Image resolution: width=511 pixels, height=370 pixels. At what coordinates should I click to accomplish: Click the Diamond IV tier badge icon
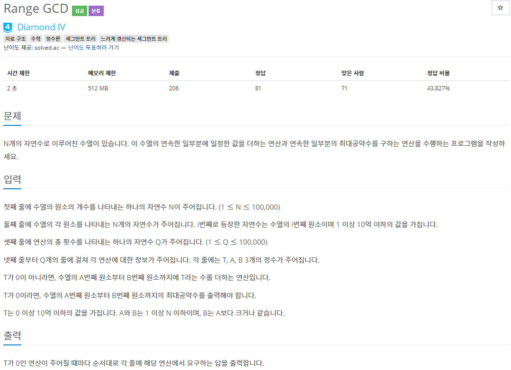(8, 27)
